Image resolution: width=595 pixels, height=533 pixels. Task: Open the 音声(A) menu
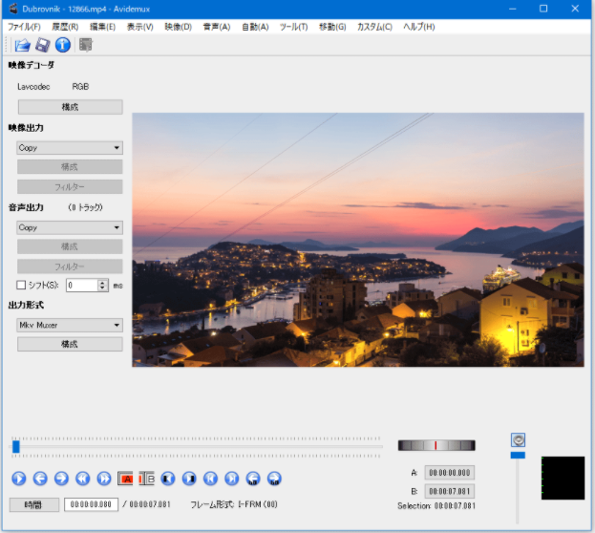tap(217, 27)
